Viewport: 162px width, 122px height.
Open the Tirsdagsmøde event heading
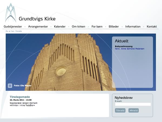20,97
